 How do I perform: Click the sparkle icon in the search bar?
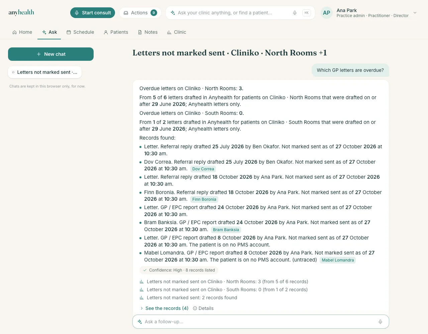[x=173, y=13]
